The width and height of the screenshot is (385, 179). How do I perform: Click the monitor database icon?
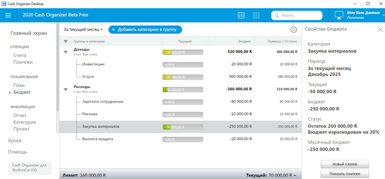(339, 15)
